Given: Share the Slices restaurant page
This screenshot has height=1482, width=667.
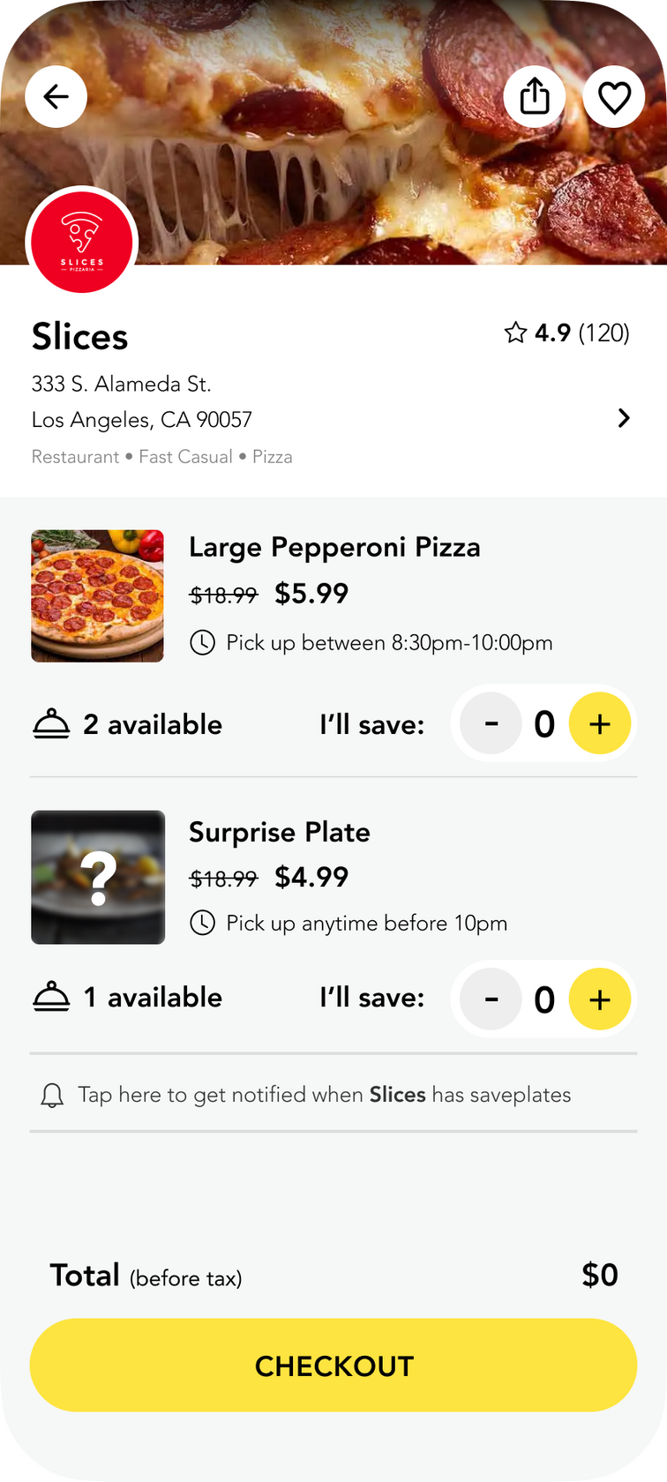Looking at the screenshot, I should click(535, 96).
